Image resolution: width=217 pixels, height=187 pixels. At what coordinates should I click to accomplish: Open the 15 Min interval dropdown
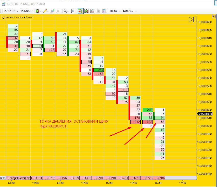(27, 11)
